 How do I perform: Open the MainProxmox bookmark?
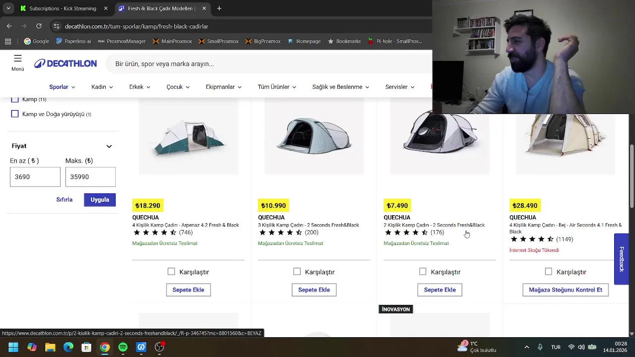172,41
